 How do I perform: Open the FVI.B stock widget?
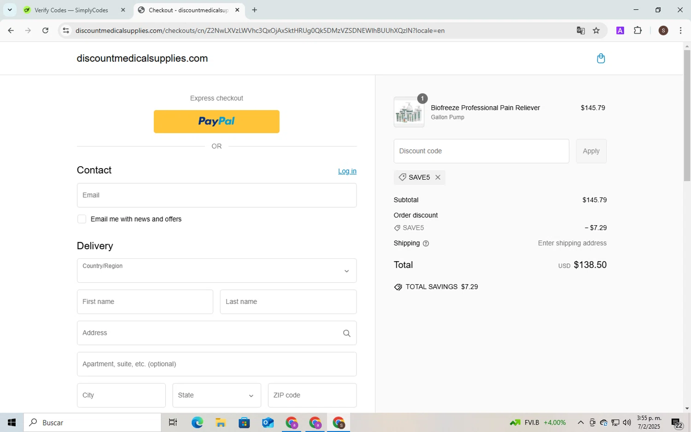click(538, 423)
